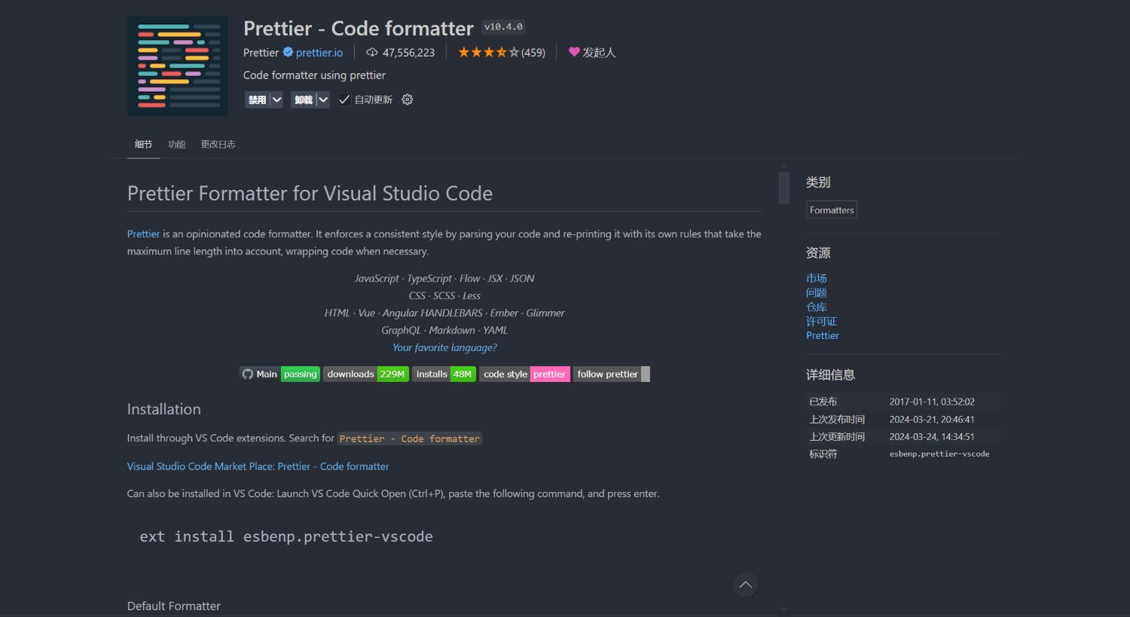Click the Formatters category tag
This screenshot has width=1130, height=617.
point(832,210)
